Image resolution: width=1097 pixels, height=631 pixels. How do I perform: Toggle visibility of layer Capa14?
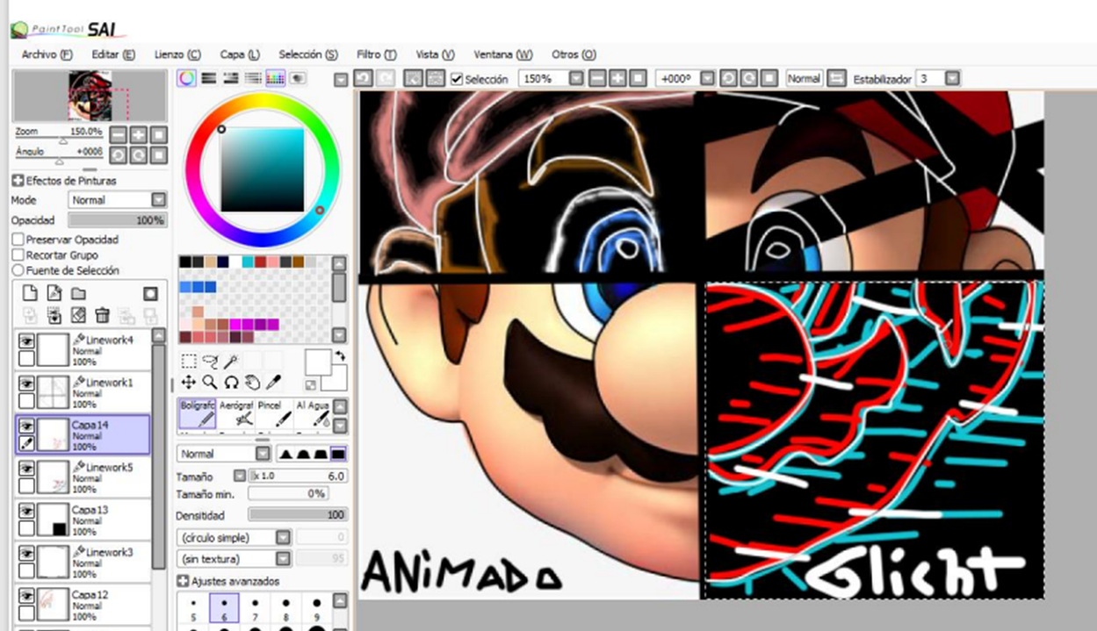pos(26,425)
